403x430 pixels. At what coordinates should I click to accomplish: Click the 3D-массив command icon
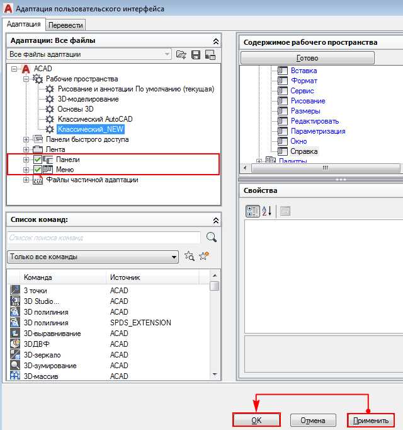15,376
